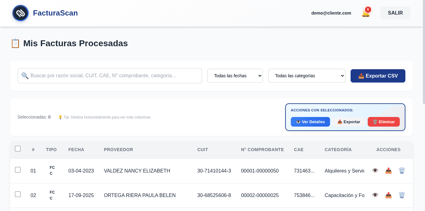The height and width of the screenshot is (211, 425).
Task: Delete invoice row 01 with trash icon
Action: click(402, 171)
